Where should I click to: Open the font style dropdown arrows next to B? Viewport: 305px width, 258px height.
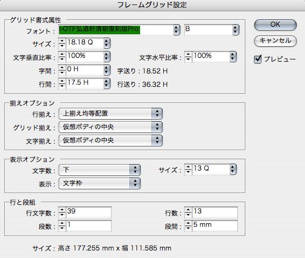[236, 30]
